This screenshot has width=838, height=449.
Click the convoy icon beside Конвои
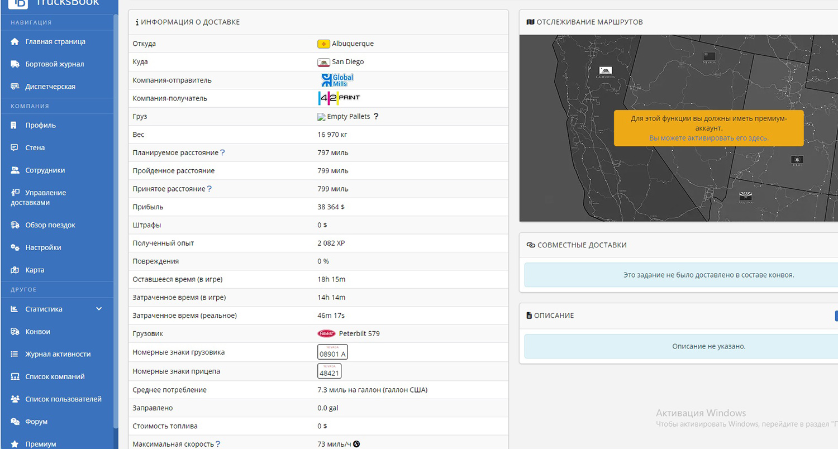[x=15, y=332]
